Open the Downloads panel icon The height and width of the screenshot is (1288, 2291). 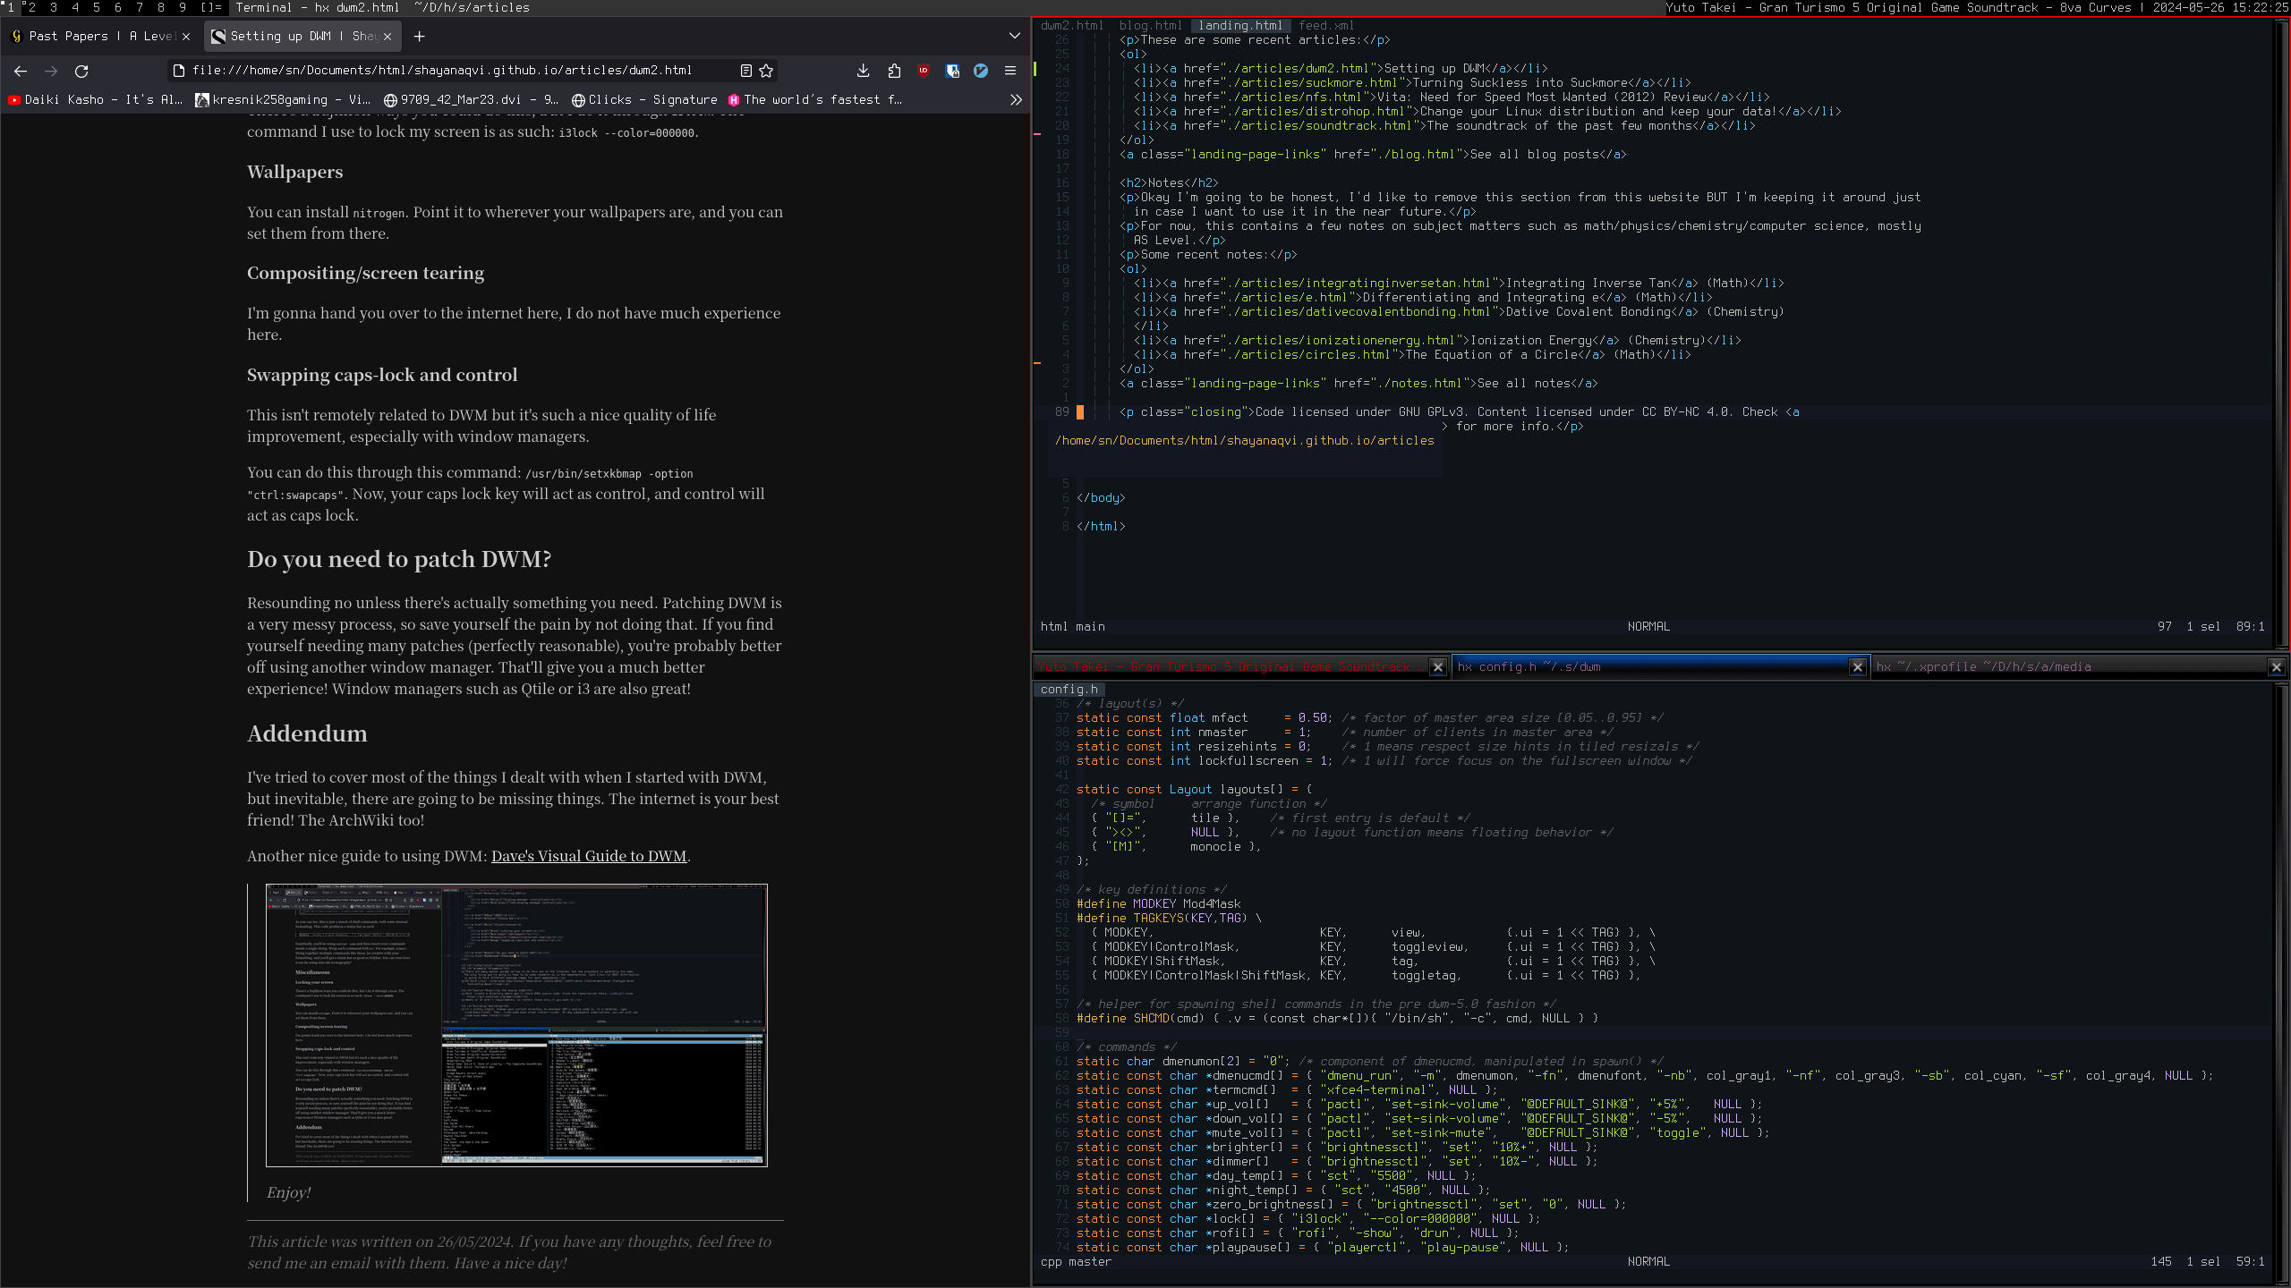point(863,71)
